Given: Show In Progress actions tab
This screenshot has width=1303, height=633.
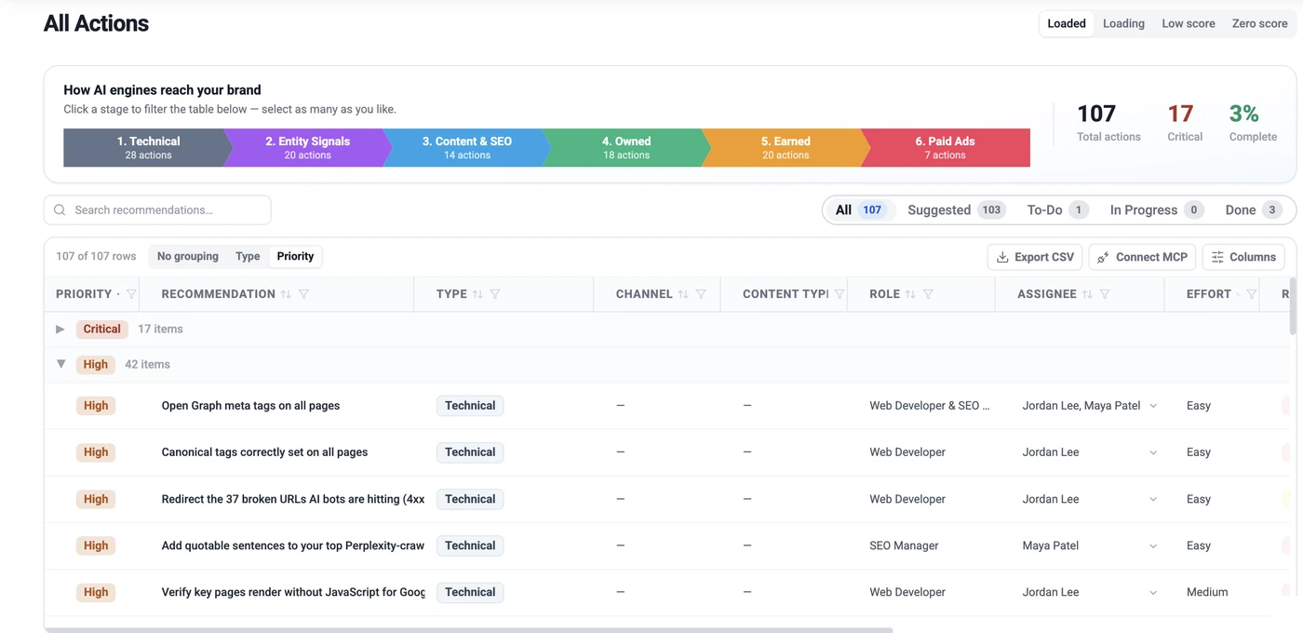Looking at the screenshot, I should pos(1156,210).
